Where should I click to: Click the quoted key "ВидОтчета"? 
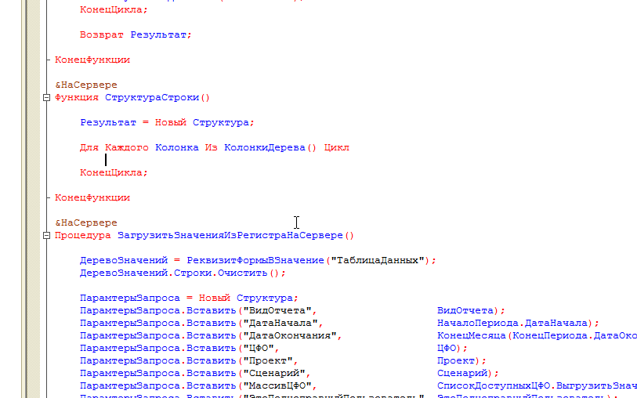[x=277, y=311]
